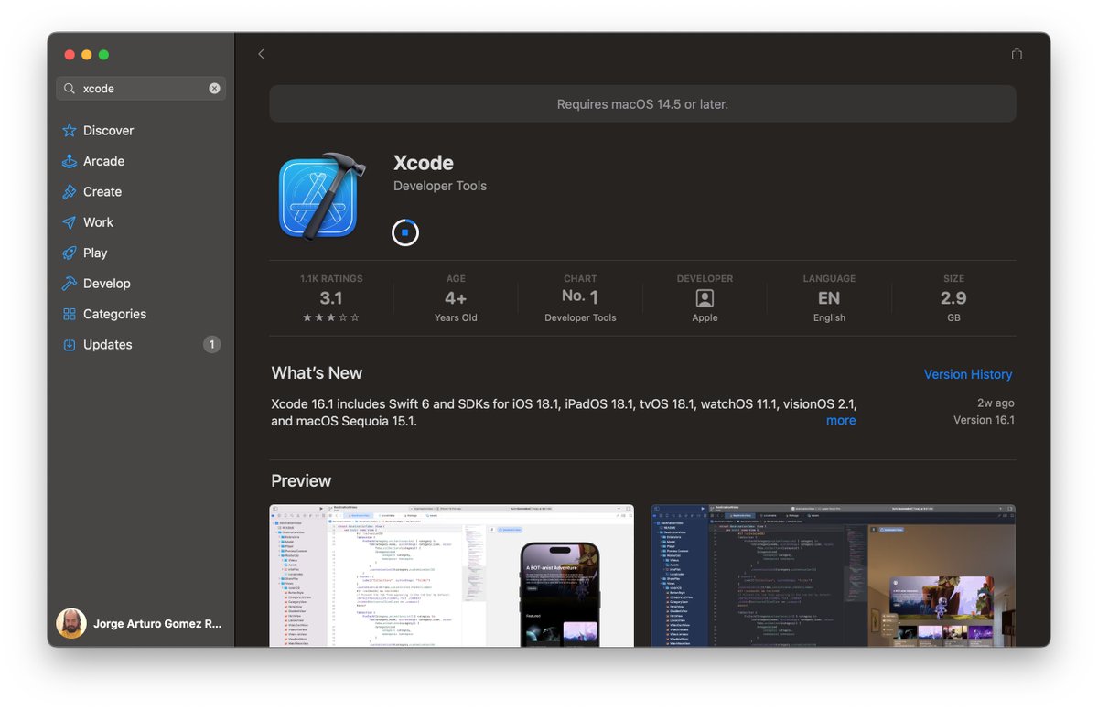
Task: Stop the Xcode download progress
Action: 404,232
